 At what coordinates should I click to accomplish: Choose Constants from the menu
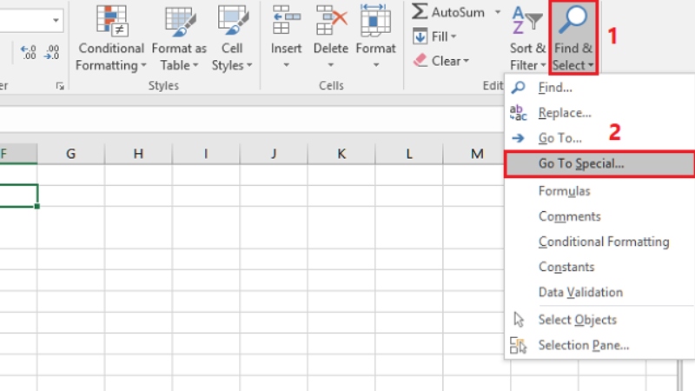click(x=599, y=267)
